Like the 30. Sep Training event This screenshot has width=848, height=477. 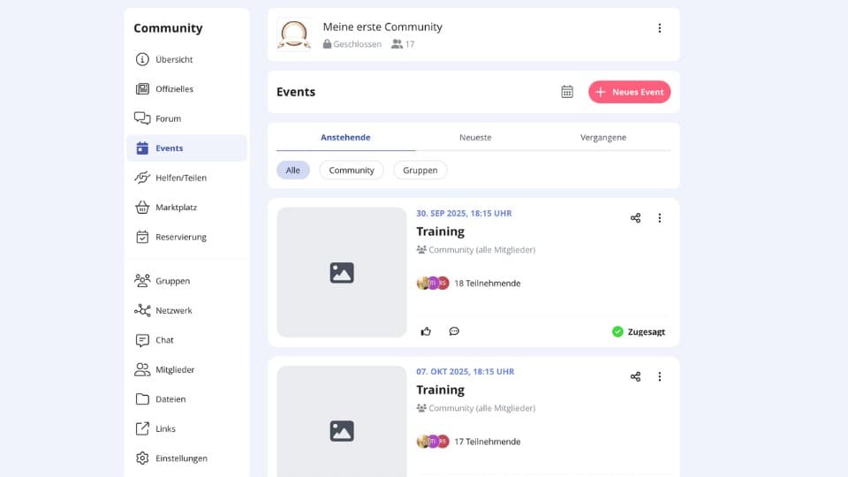pos(426,331)
